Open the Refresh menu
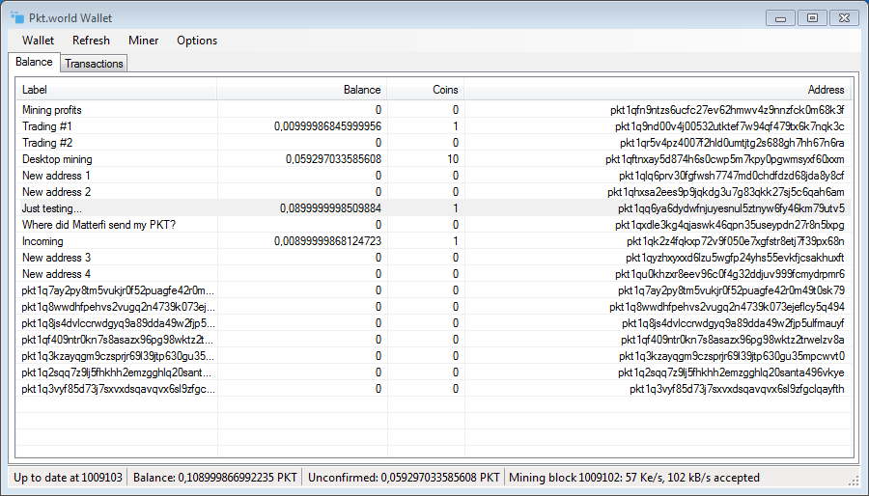869x496 pixels. click(x=91, y=41)
